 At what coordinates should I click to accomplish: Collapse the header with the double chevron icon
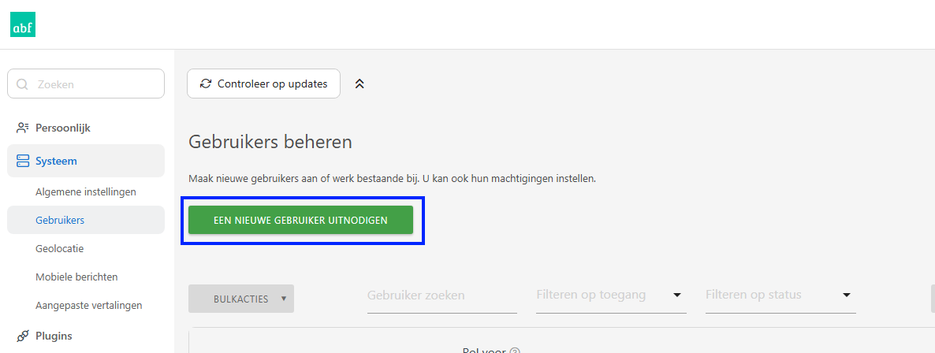tap(359, 84)
